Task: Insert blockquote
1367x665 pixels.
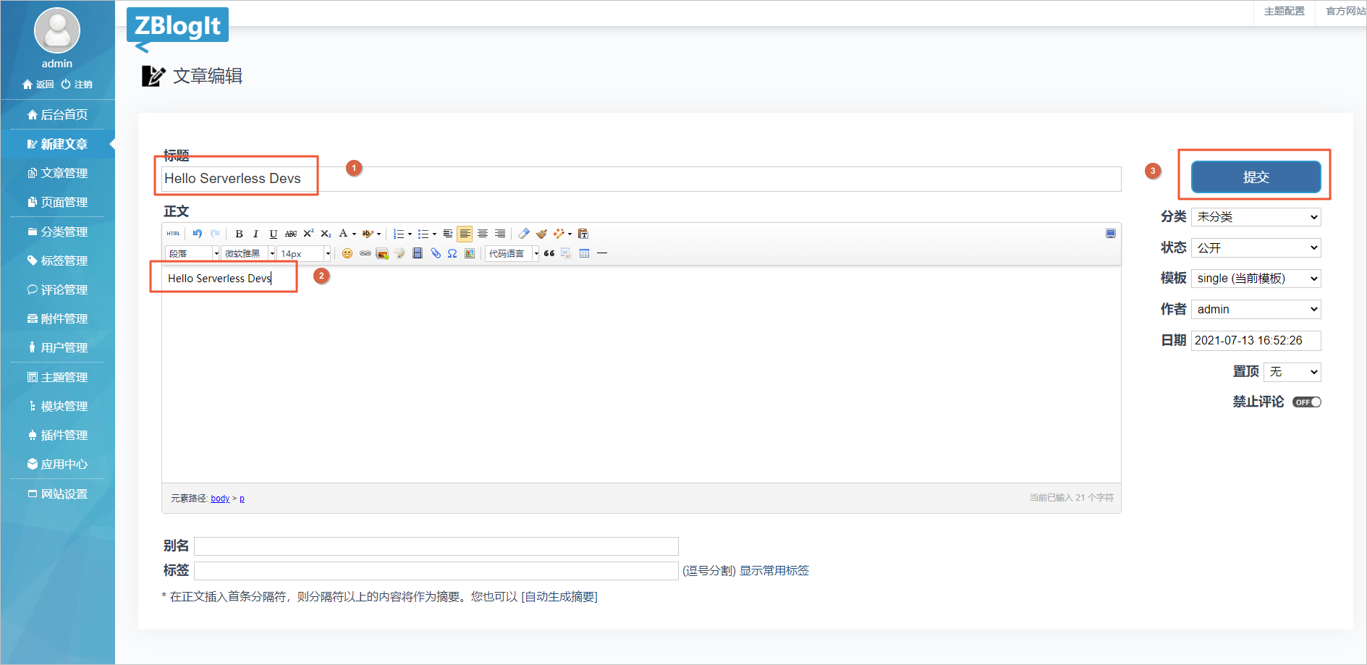Action: coord(549,253)
